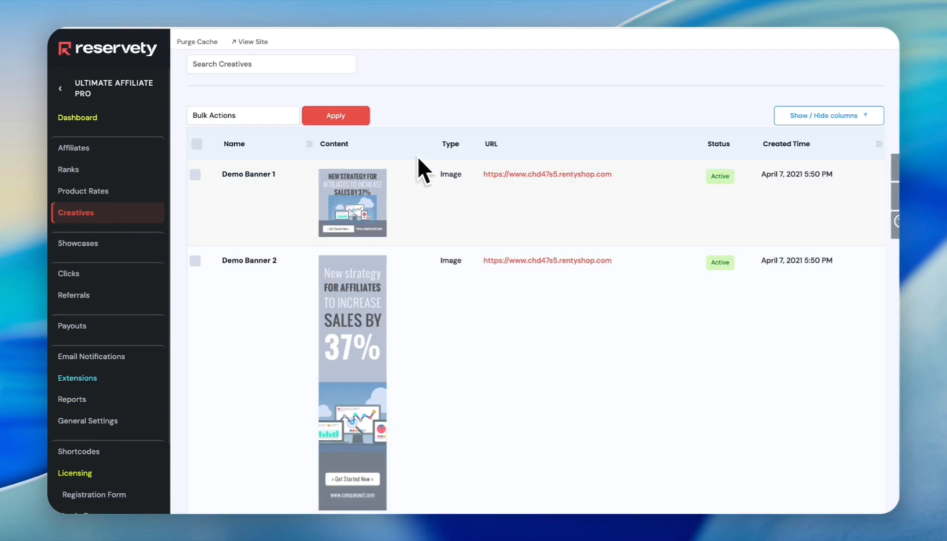Check the box next to Demo Banner 2

click(195, 261)
